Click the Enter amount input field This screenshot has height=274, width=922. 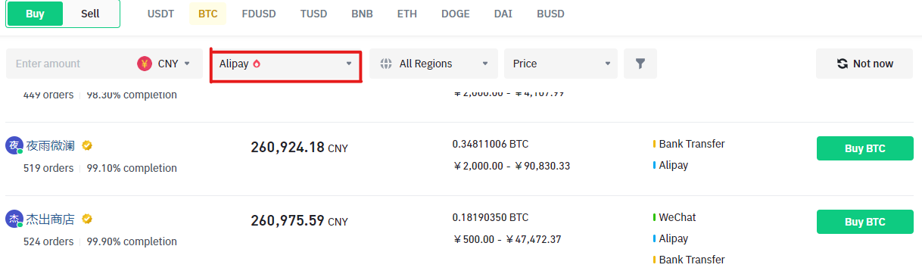(70, 64)
